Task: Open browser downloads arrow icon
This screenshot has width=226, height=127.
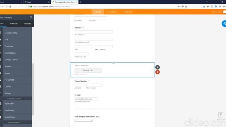Action: [x=204, y=6]
